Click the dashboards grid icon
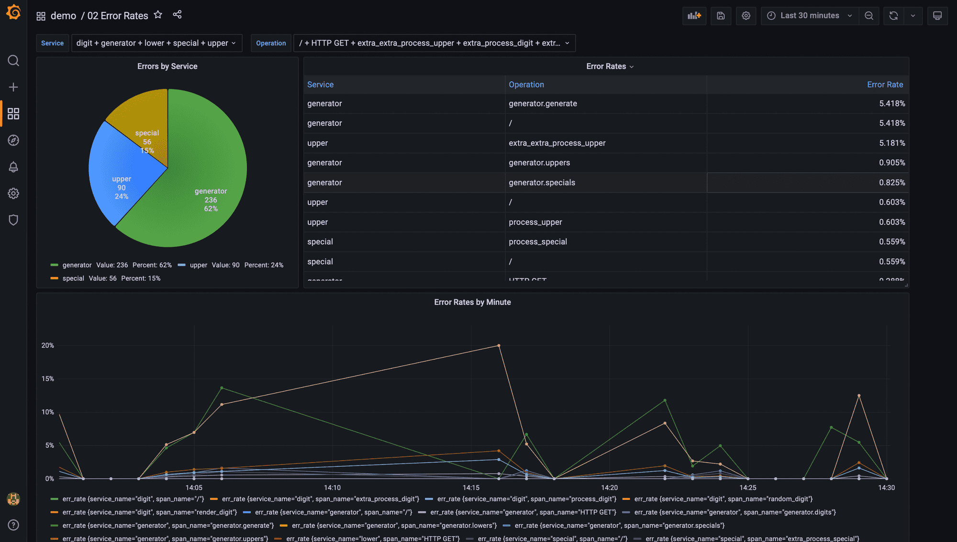 click(12, 113)
